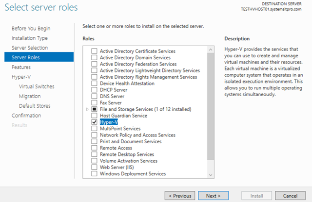Toggle the Web Server (IIS) checkbox

(94, 168)
